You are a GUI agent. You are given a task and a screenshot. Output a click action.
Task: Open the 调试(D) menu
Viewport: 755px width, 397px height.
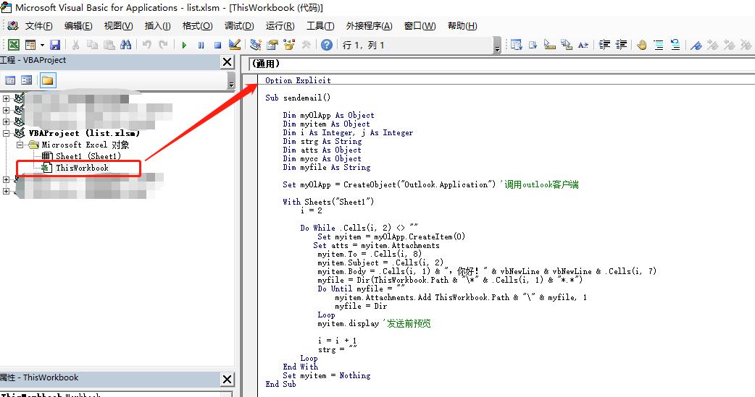[239, 26]
